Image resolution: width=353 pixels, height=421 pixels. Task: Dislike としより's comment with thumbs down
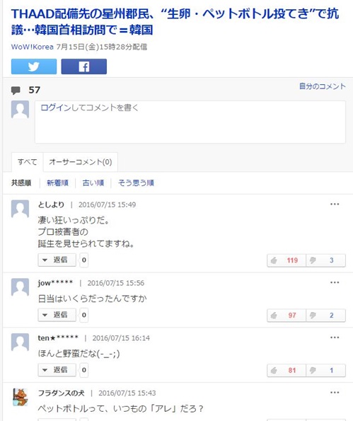[325, 260]
